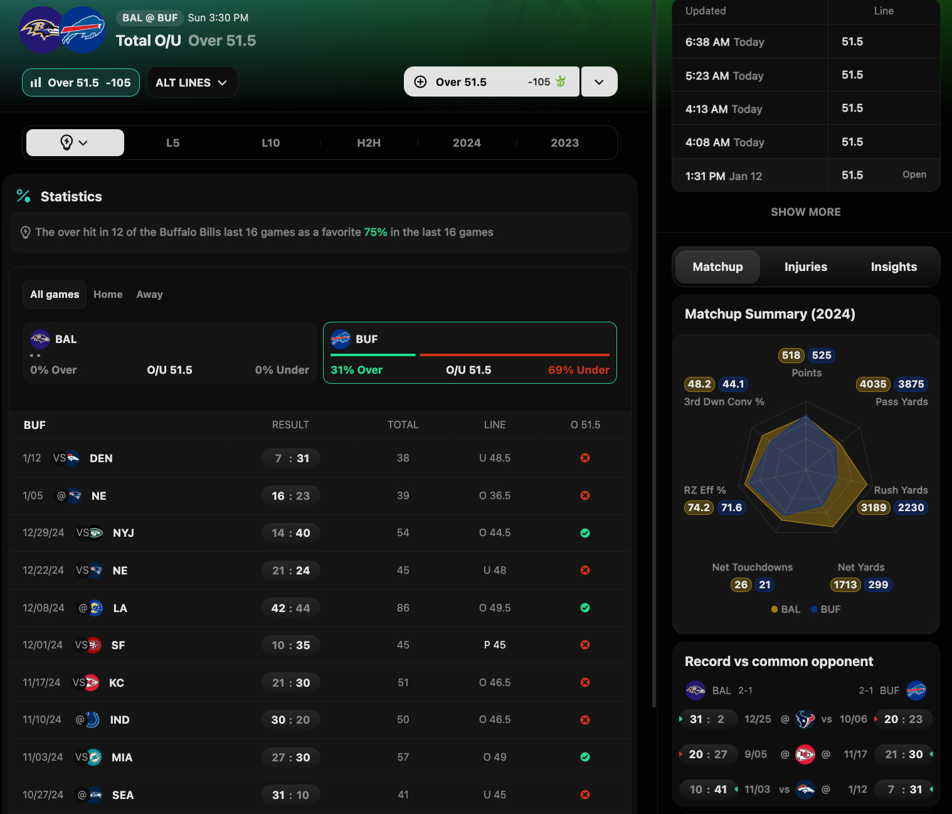Image resolution: width=952 pixels, height=814 pixels.
Task: Switch to the H2H filter tab
Action: (x=369, y=143)
